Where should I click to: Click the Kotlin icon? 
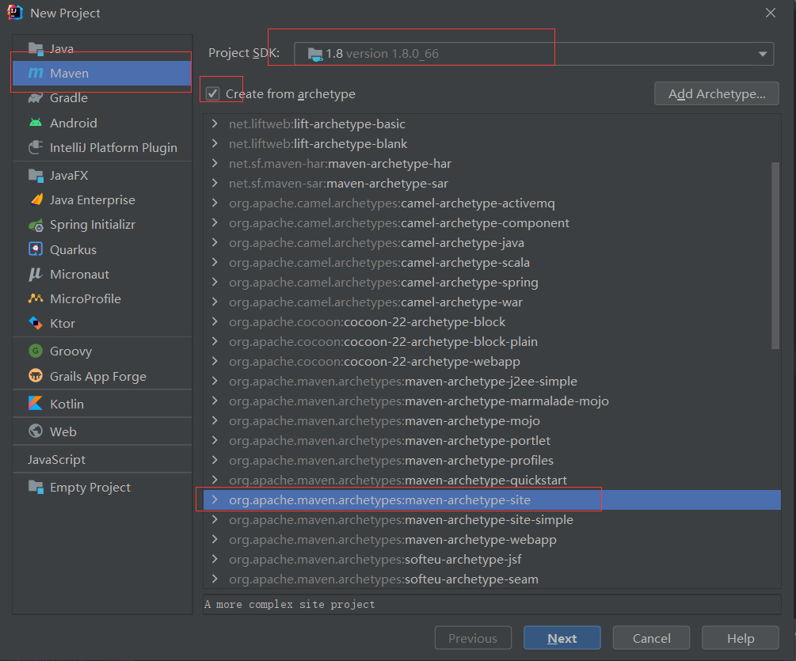[x=36, y=404]
